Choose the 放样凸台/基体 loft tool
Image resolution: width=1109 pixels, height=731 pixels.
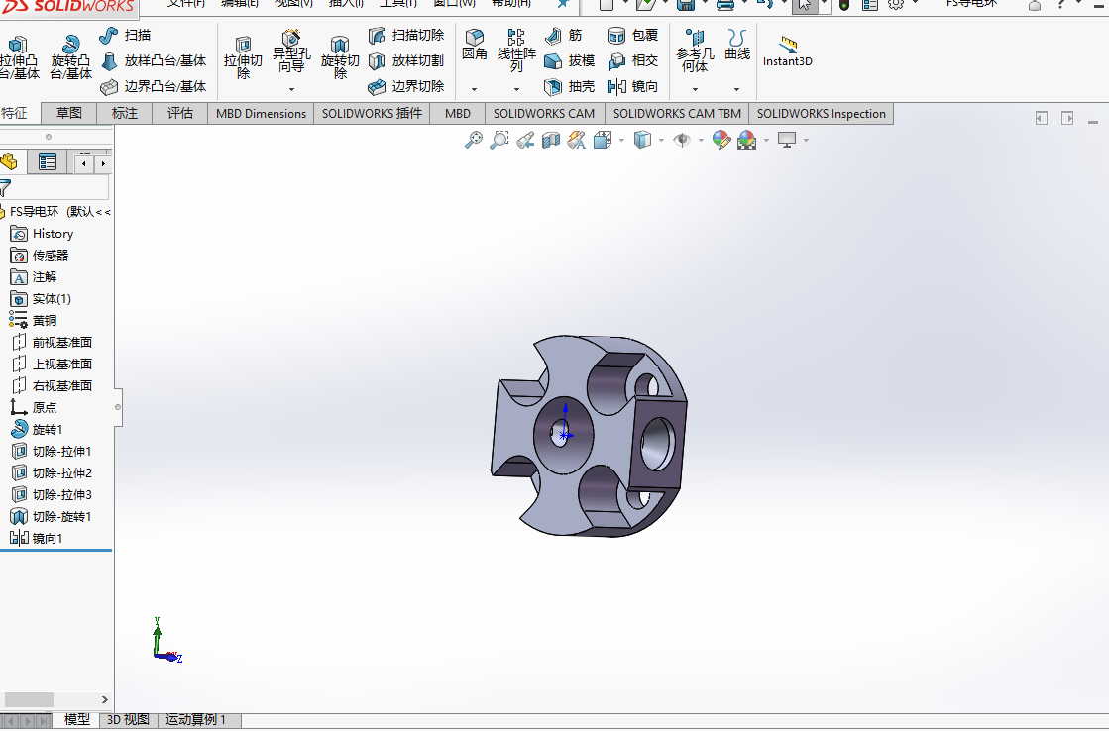click(154, 60)
